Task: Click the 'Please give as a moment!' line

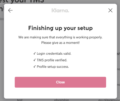Action: (x=60, y=43)
